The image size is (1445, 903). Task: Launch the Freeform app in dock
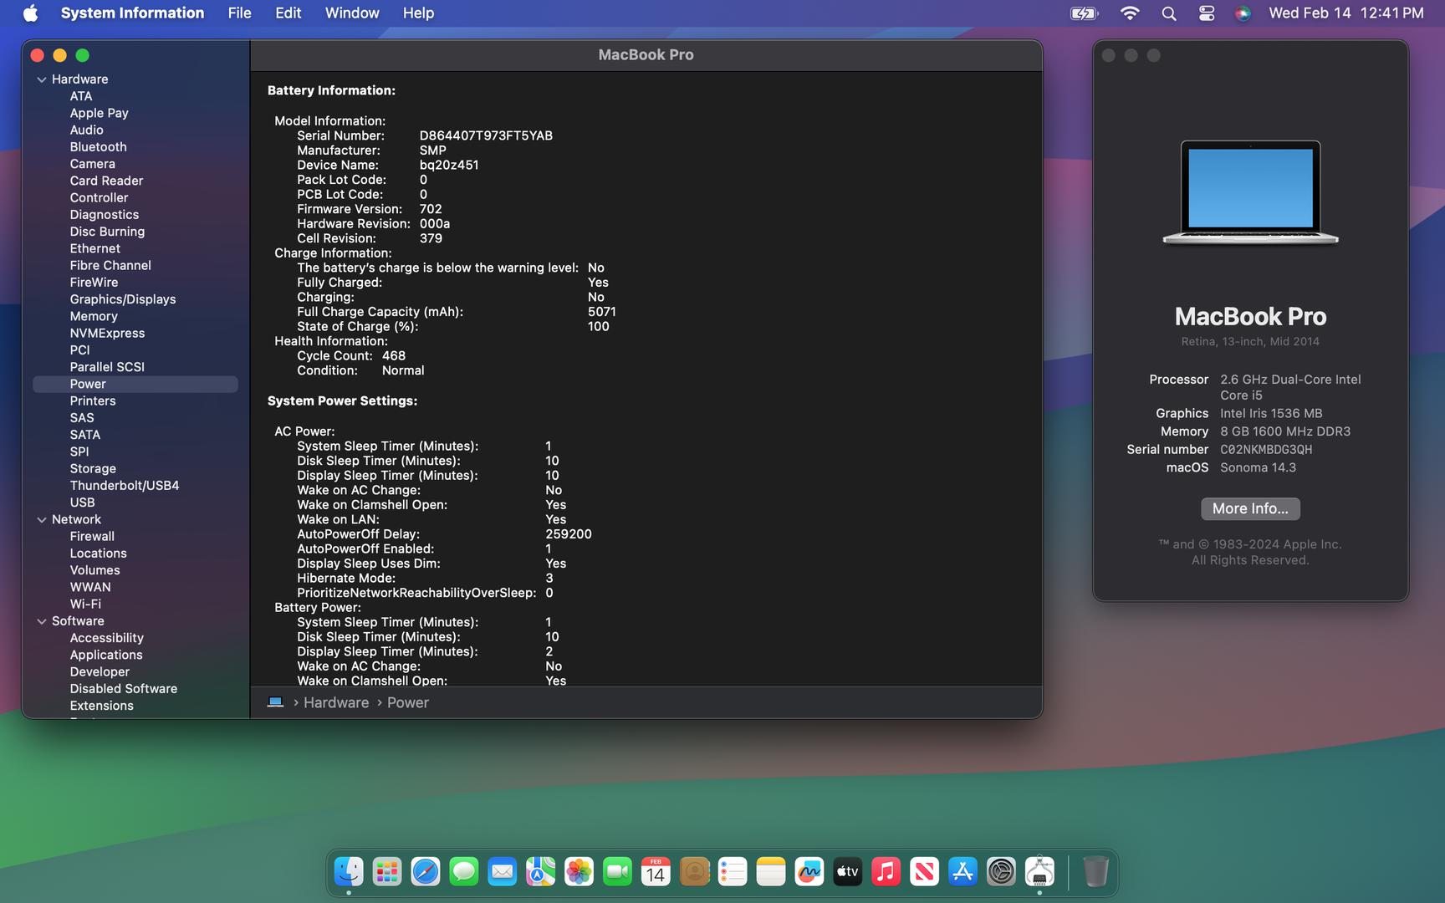[809, 872]
